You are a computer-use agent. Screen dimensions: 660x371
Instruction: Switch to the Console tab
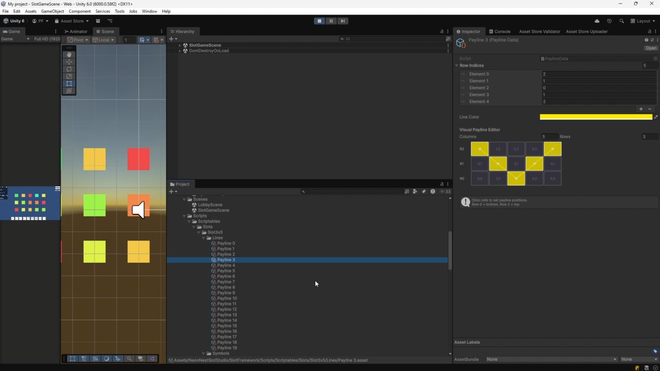click(x=500, y=31)
